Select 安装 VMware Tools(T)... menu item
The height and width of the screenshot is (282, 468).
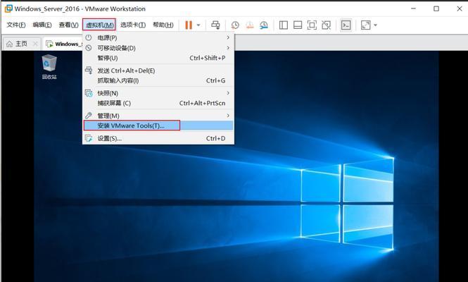(x=158, y=125)
